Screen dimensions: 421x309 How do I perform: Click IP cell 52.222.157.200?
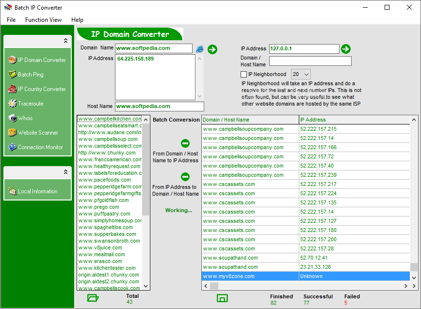coord(355,239)
